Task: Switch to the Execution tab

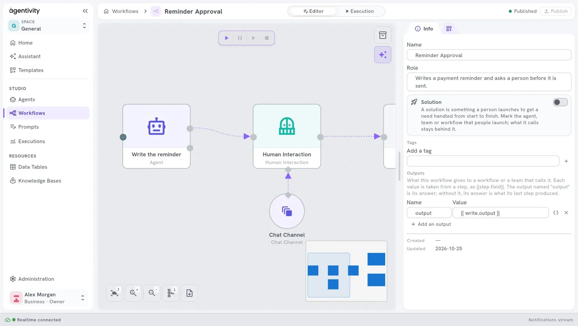Action: pyautogui.click(x=360, y=11)
